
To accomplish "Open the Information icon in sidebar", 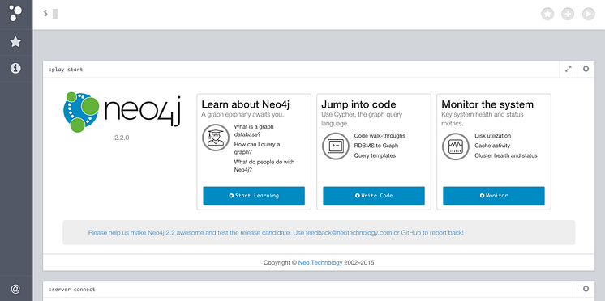I will tap(15, 69).
